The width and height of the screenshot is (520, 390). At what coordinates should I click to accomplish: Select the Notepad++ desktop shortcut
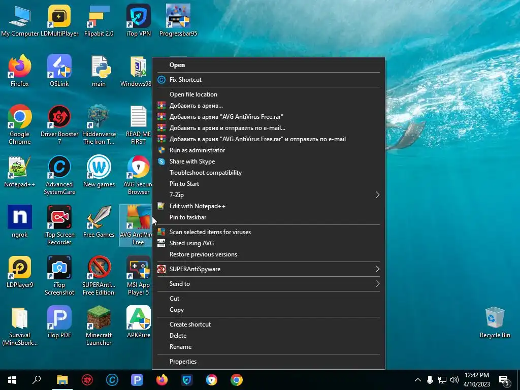pyautogui.click(x=20, y=172)
